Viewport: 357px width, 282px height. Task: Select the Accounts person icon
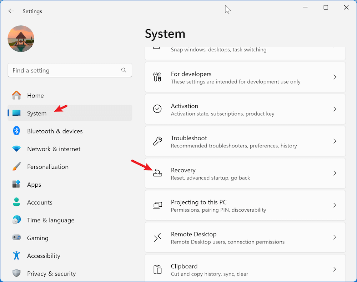click(x=16, y=202)
